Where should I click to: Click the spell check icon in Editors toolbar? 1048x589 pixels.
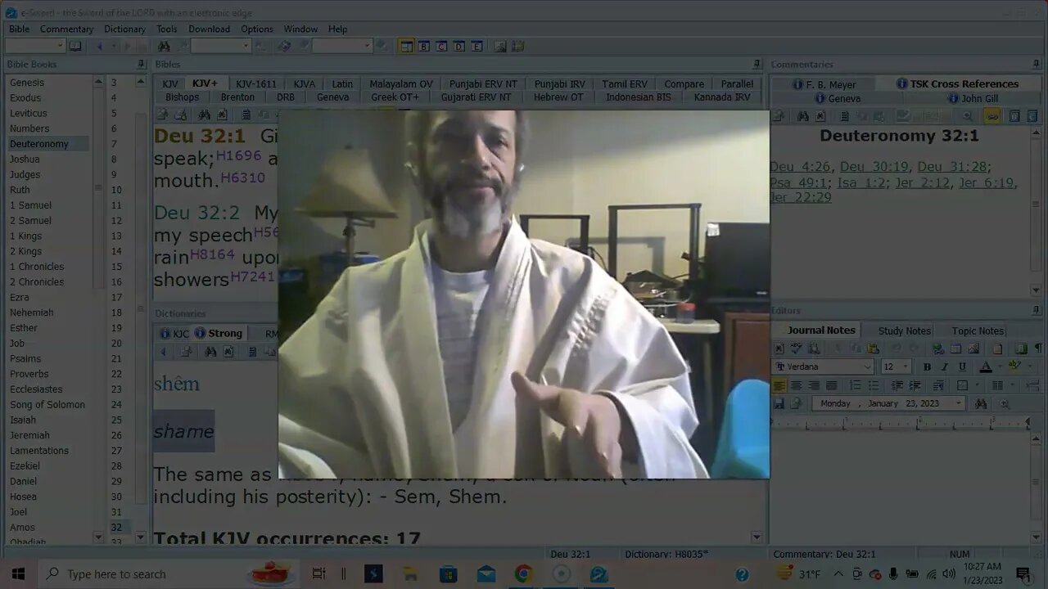(797, 348)
